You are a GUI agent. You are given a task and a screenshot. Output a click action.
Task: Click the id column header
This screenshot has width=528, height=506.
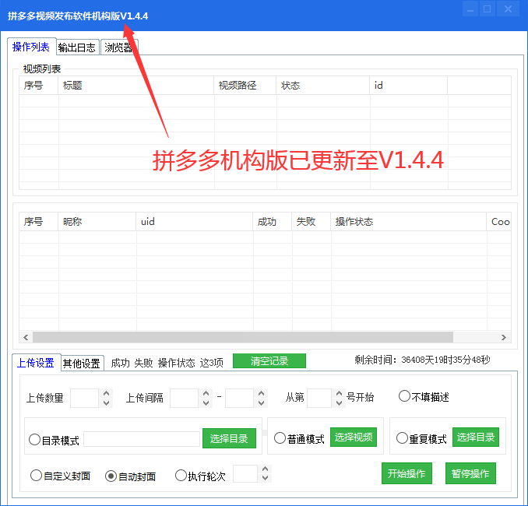coord(409,85)
